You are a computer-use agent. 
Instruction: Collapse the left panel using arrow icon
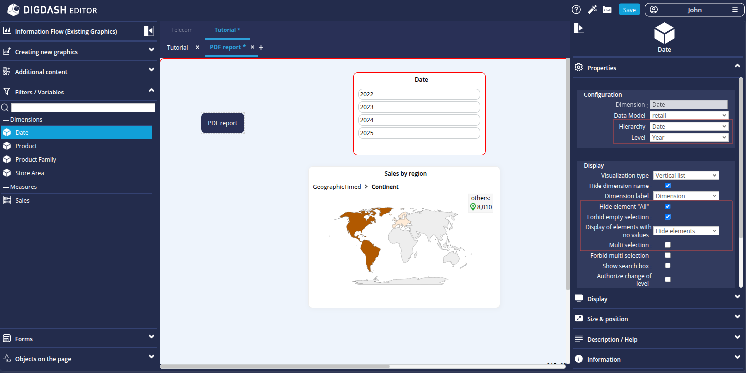[149, 31]
